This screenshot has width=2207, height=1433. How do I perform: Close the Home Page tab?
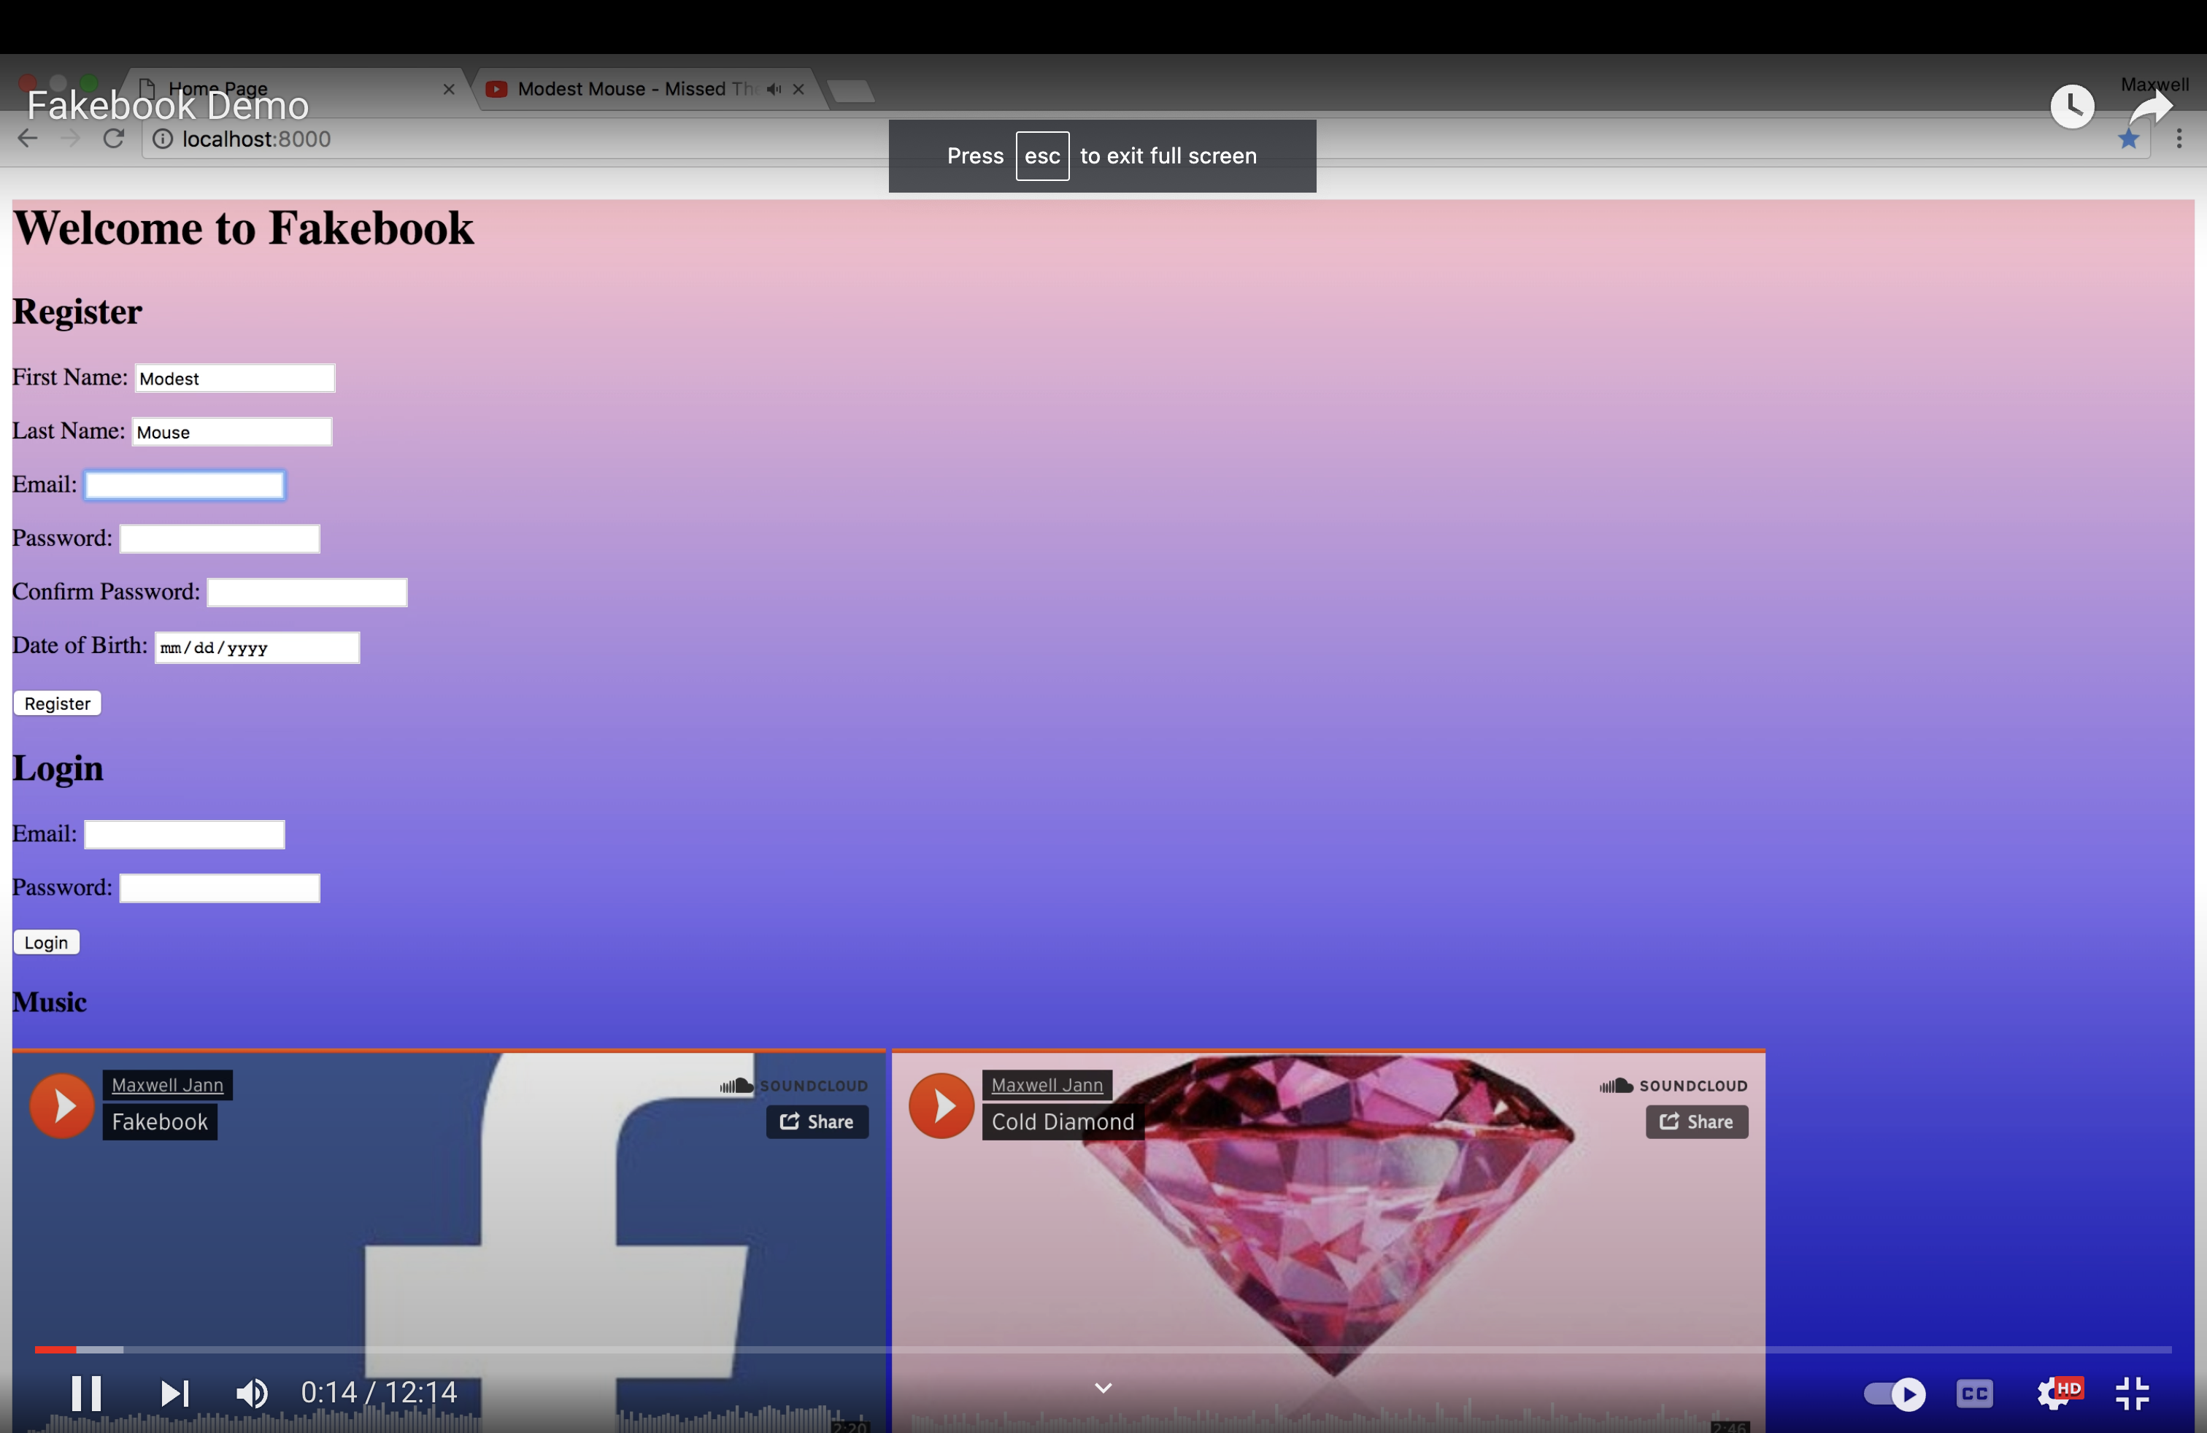point(449,89)
